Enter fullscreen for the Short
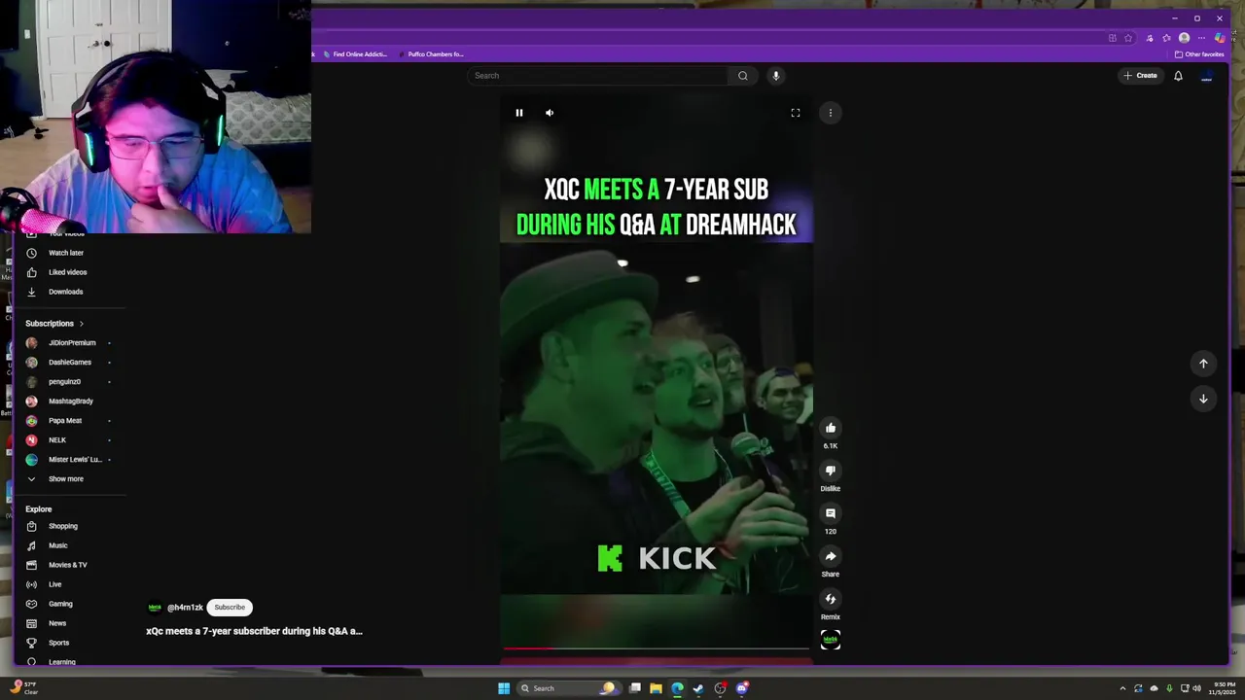 [796, 113]
